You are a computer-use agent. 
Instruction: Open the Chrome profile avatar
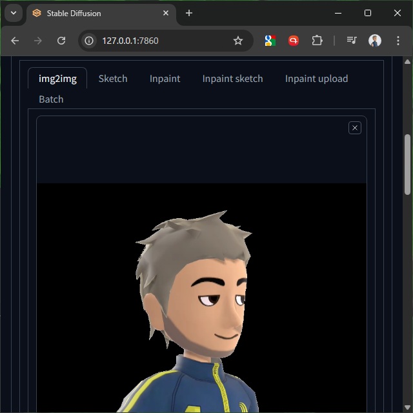click(x=375, y=41)
